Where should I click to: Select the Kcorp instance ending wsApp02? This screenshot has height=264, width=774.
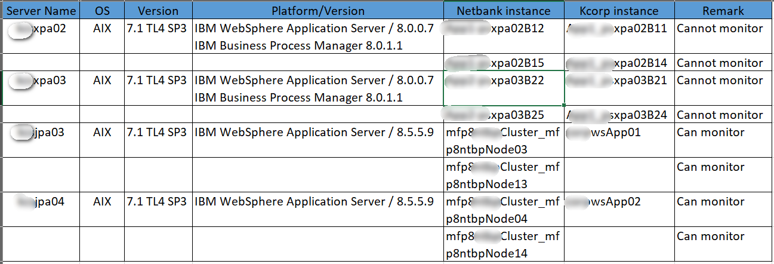pyautogui.click(x=619, y=210)
